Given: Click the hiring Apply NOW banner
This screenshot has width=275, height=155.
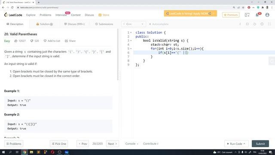Looking at the screenshot, I should click(x=190, y=13).
